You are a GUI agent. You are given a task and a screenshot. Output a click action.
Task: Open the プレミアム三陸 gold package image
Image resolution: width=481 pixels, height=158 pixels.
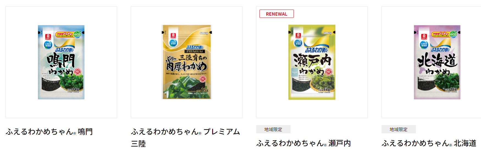pos(187,62)
